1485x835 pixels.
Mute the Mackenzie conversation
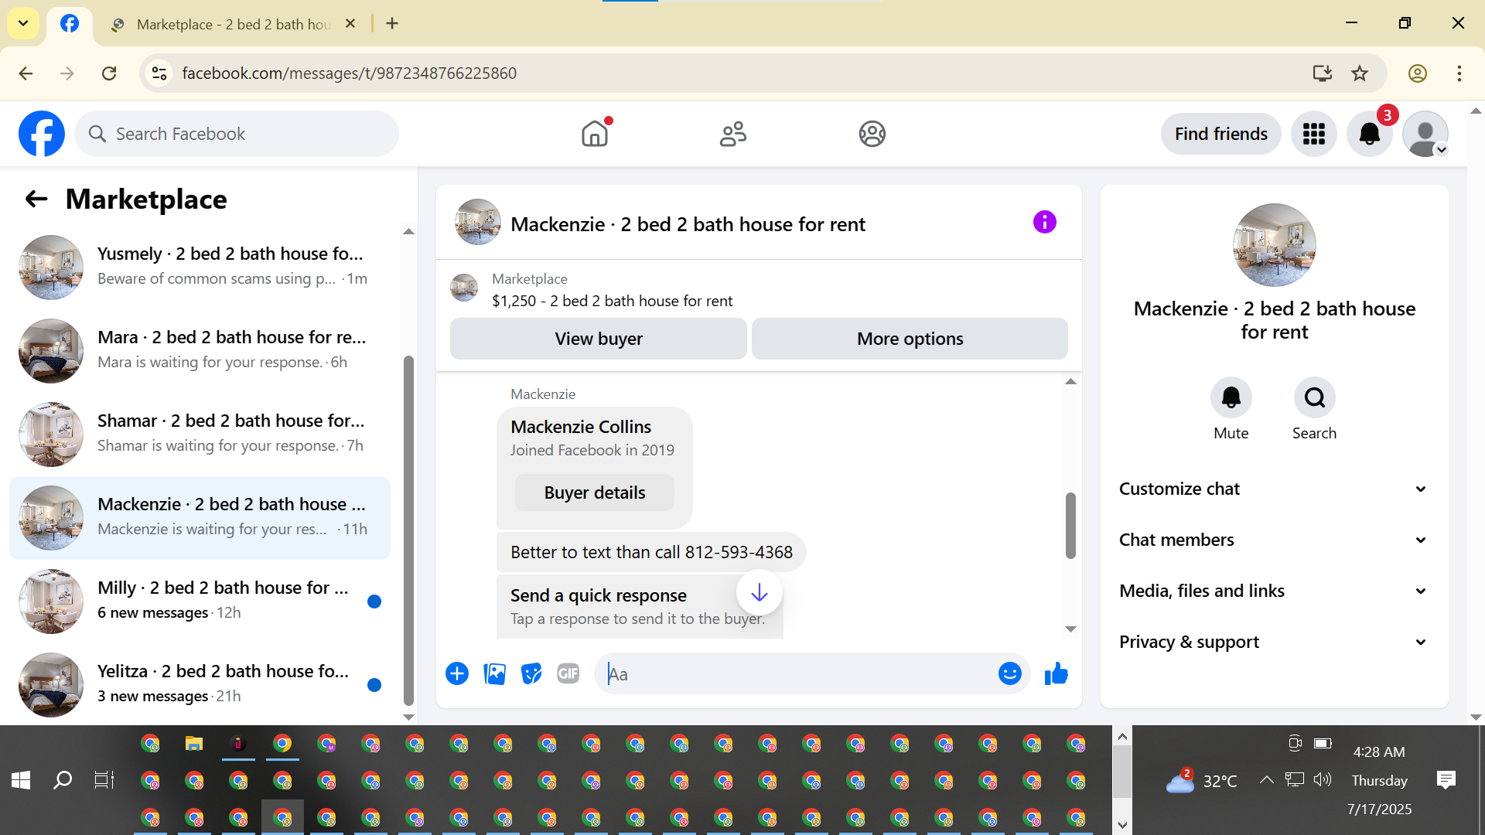pyautogui.click(x=1231, y=398)
